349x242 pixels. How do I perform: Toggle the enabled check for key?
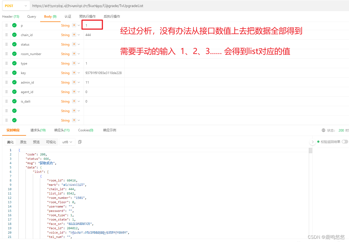[14, 73]
